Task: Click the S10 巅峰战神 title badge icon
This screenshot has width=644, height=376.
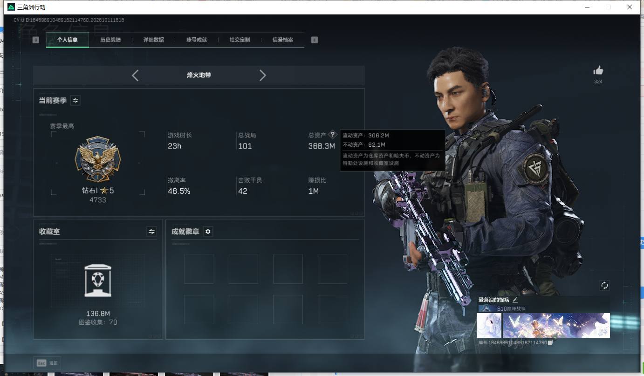Action: [x=486, y=308]
